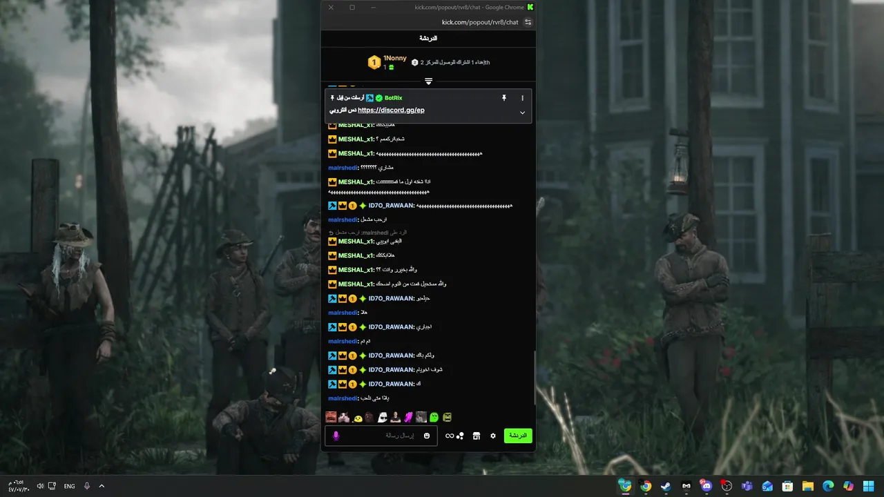Click ID7O_RAWAAN username in the أجباري message

point(391,327)
